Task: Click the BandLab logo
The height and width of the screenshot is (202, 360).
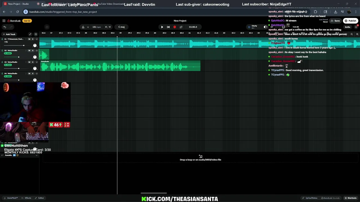Action: pyautogui.click(x=14, y=21)
